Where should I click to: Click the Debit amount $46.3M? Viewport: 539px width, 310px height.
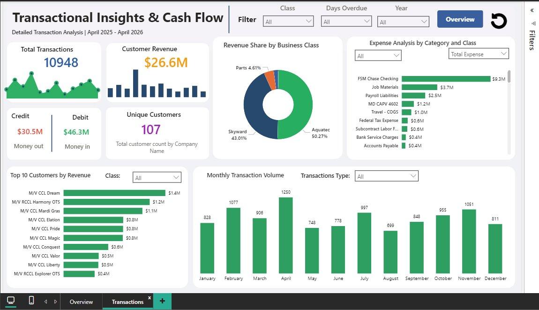coord(76,132)
